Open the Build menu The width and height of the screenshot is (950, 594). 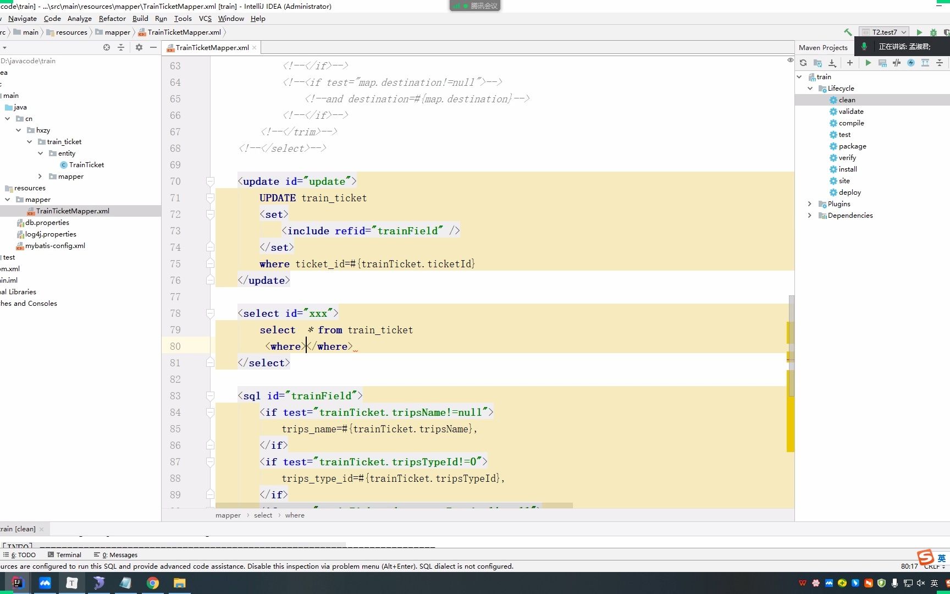pos(140,19)
